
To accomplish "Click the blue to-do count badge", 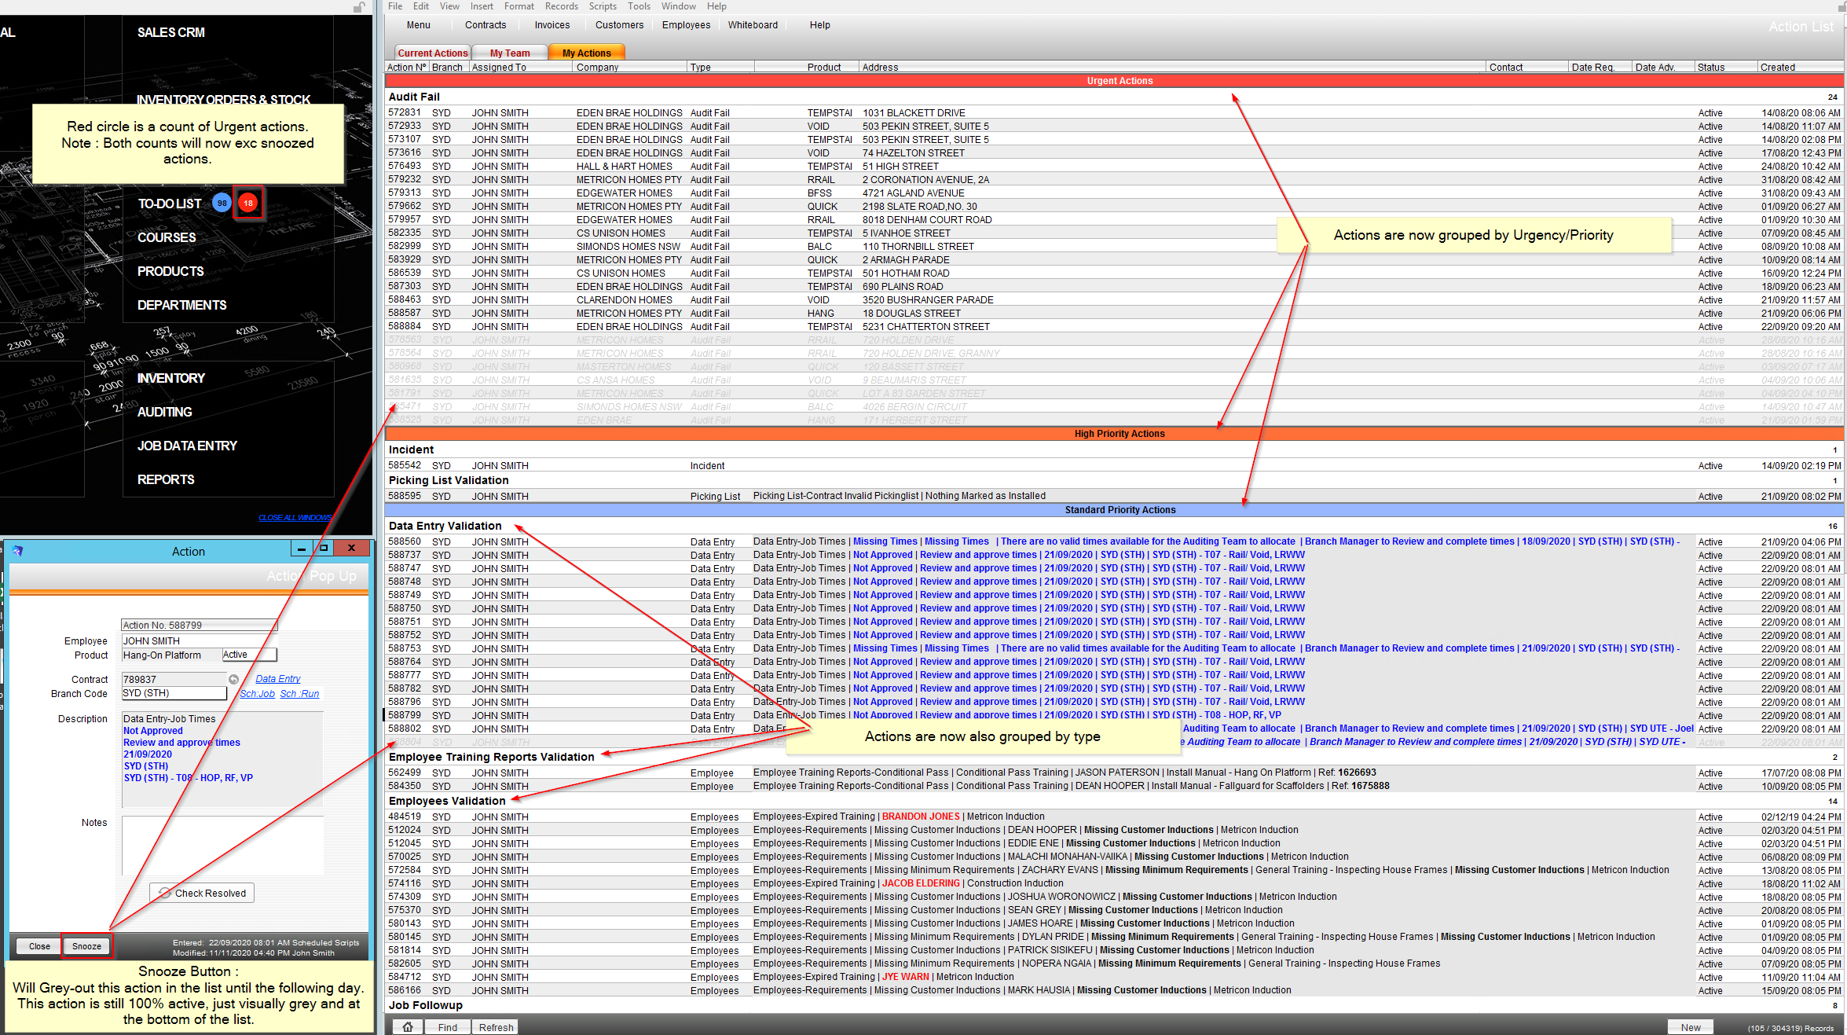I will 222,204.
